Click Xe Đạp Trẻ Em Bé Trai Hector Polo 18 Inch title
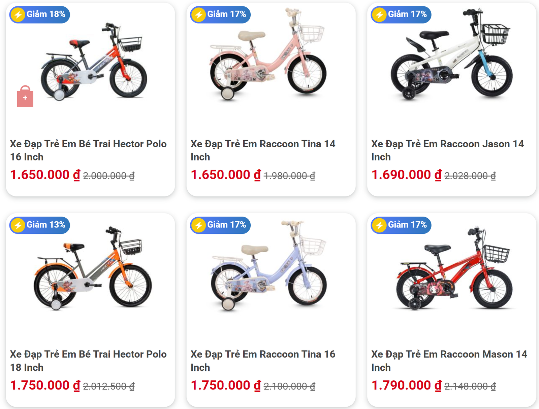The height and width of the screenshot is (409, 539). pyautogui.click(x=88, y=361)
